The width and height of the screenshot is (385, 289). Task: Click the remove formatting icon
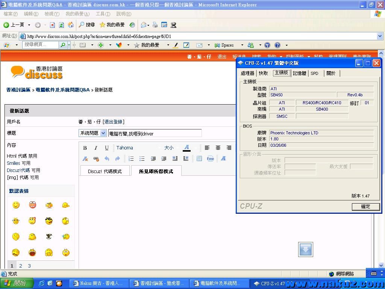[x=85, y=159]
